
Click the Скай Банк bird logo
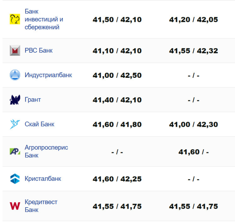[x=15, y=124]
